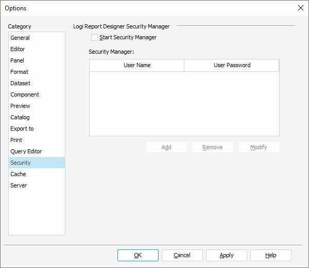Select the Catalog category

(x=20, y=117)
